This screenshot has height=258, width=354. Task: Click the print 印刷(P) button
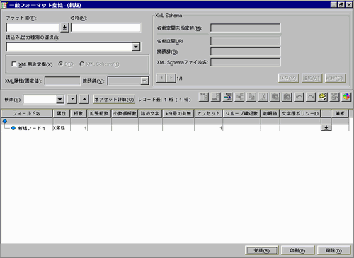297,250
